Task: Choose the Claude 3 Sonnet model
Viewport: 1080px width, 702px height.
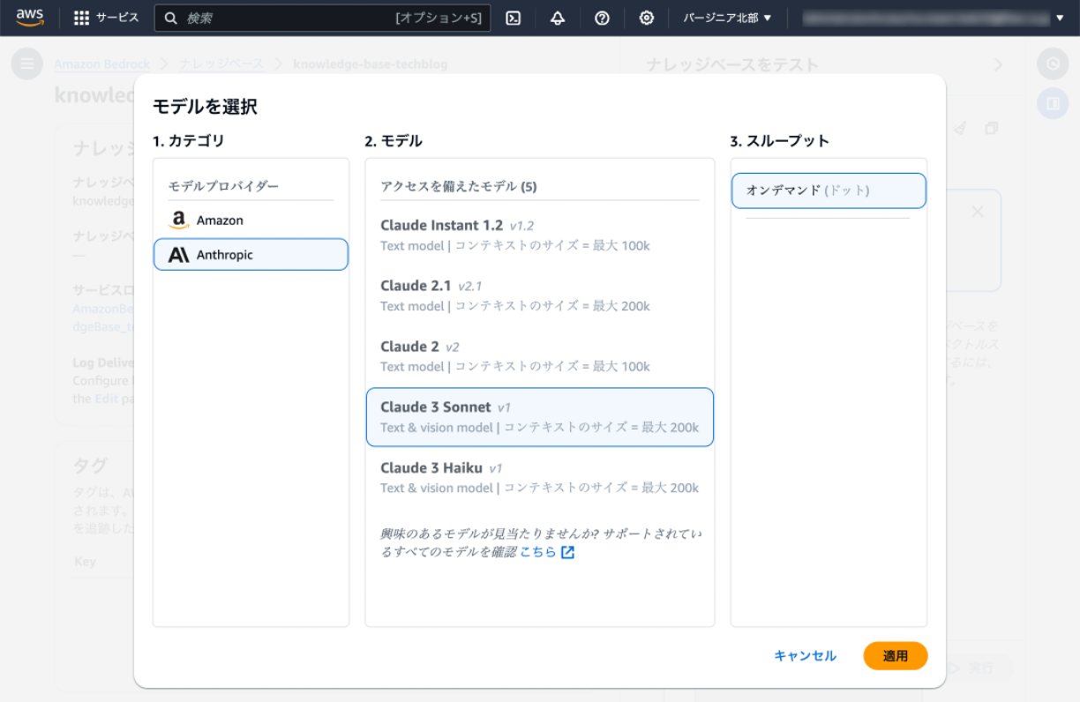Action: pos(539,417)
